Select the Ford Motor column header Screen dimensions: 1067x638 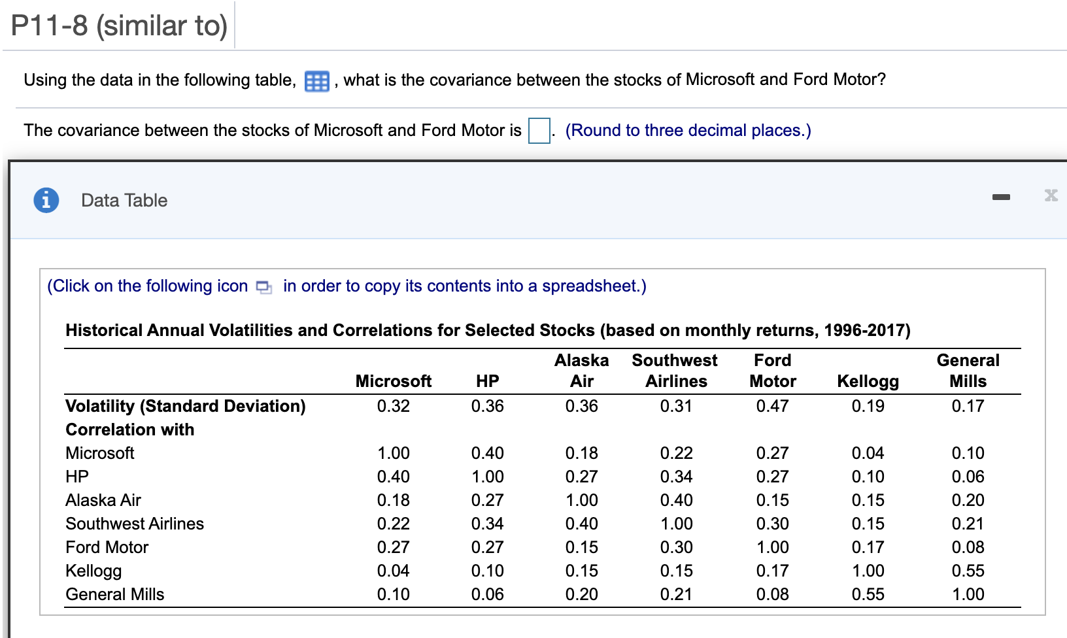773,371
